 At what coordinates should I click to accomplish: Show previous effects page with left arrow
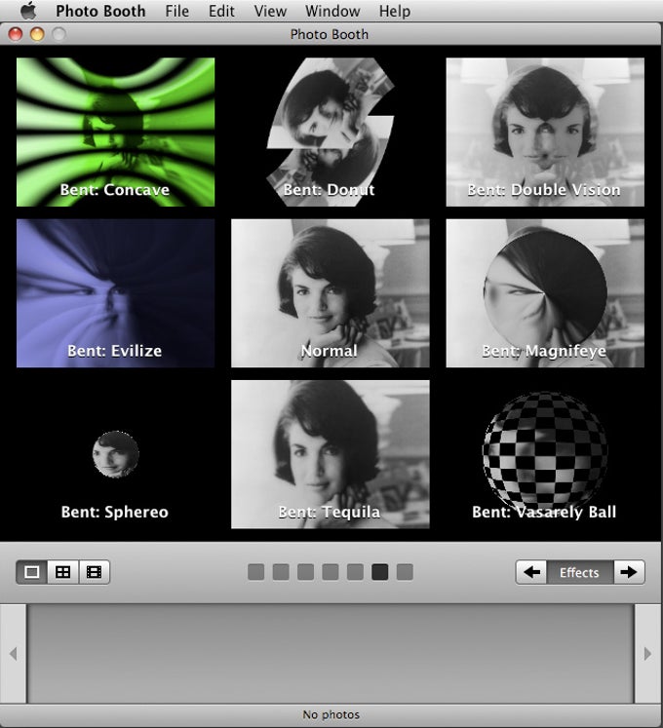(531, 572)
